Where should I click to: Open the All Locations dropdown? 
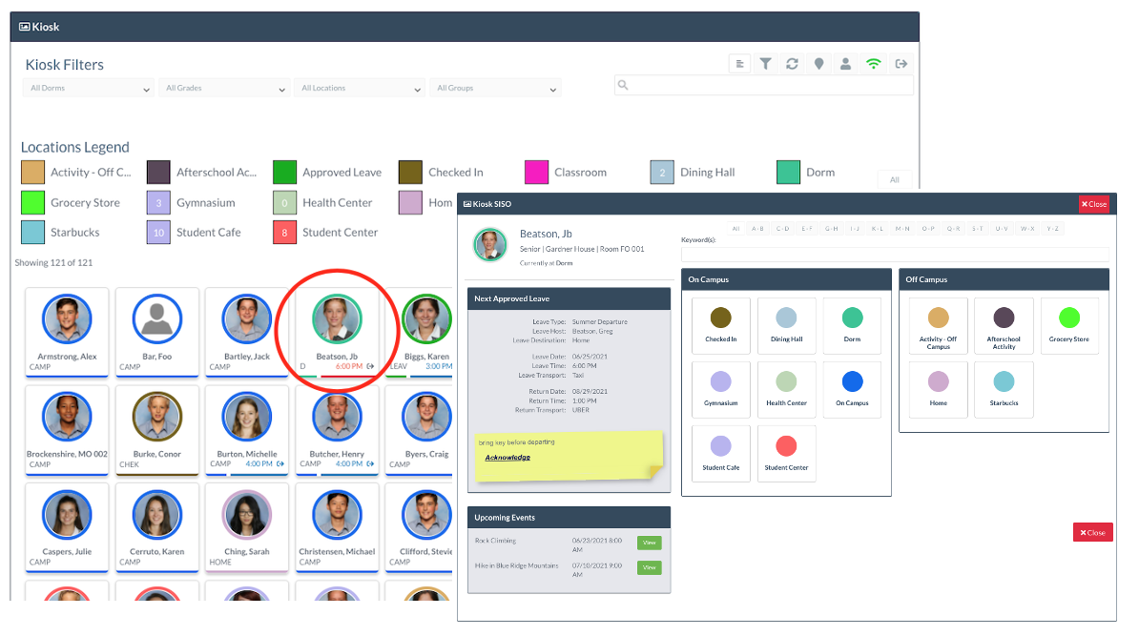pos(360,88)
